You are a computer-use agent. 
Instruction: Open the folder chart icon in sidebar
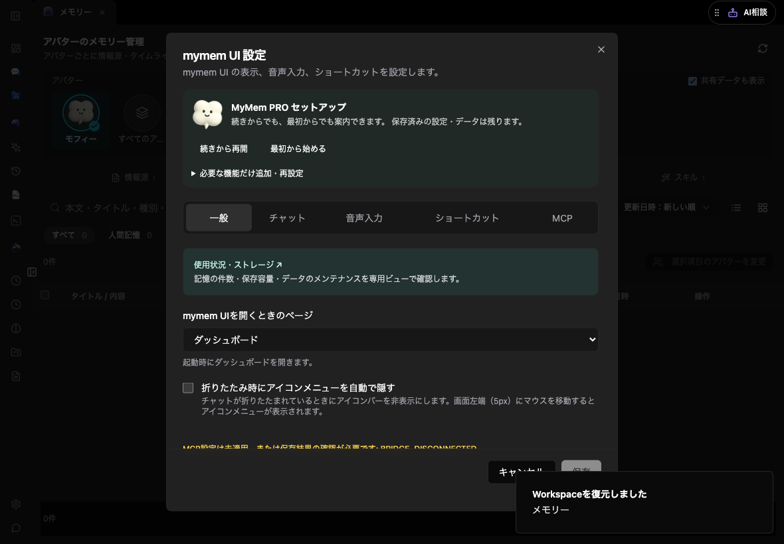point(16,352)
